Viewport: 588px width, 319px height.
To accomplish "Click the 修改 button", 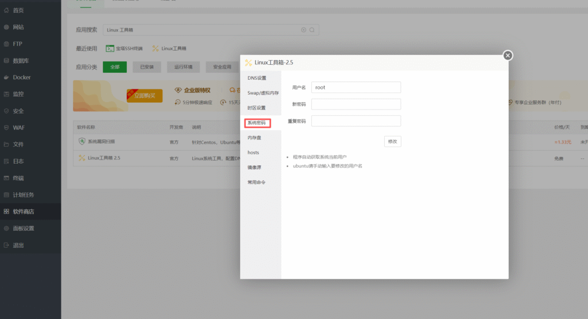I will pos(392,141).
